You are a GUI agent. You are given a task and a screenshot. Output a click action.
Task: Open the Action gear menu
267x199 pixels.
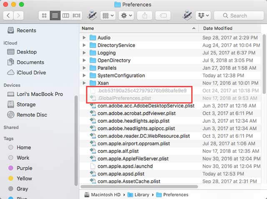point(126,16)
